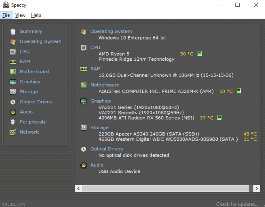Select Summary in the sidebar
265x207 pixels.
click(31, 31)
